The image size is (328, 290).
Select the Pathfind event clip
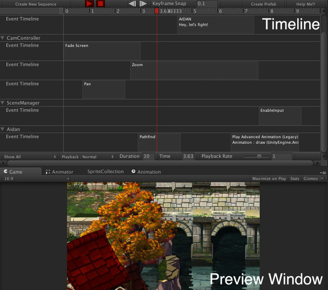click(159, 142)
